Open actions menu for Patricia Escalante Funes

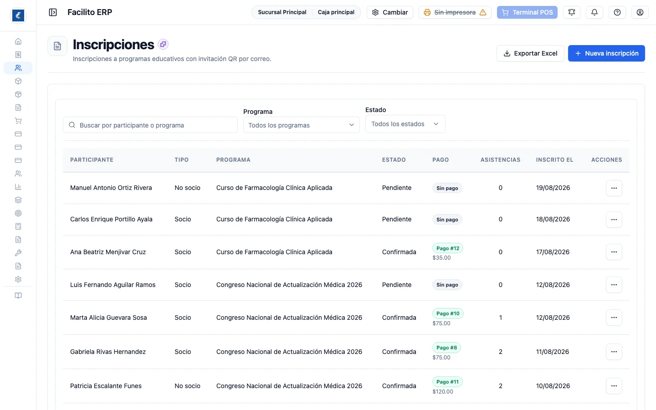point(614,386)
